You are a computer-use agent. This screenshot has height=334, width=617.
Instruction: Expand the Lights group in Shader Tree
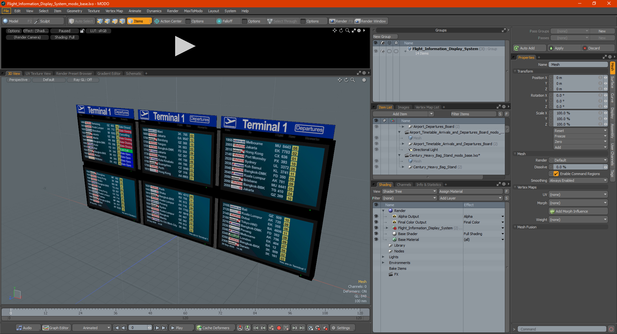tap(383, 257)
